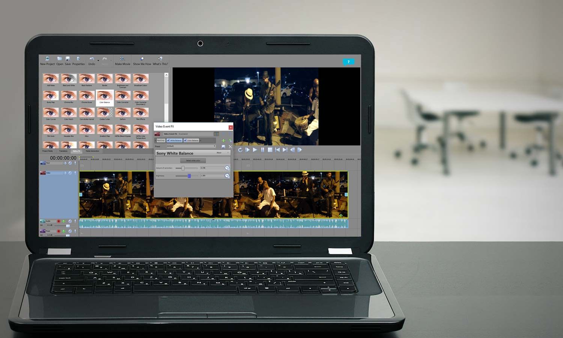The image size is (563, 338).
Task: Switch to the Media Generators tab
Action: (92, 151)
